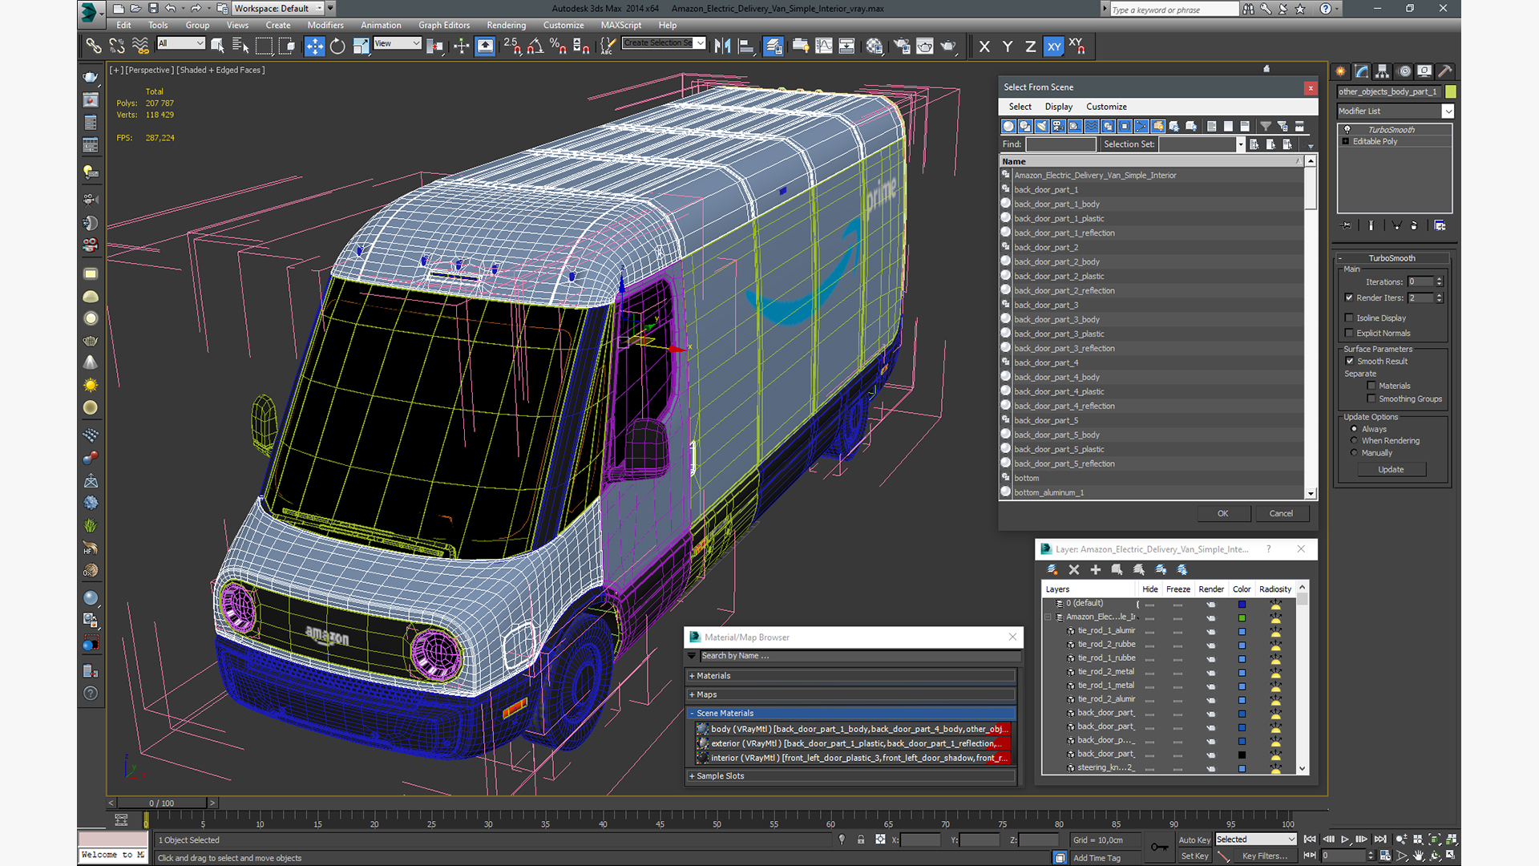Click the Mirror tool icon

pyautogui.click(x=722, y=47)
